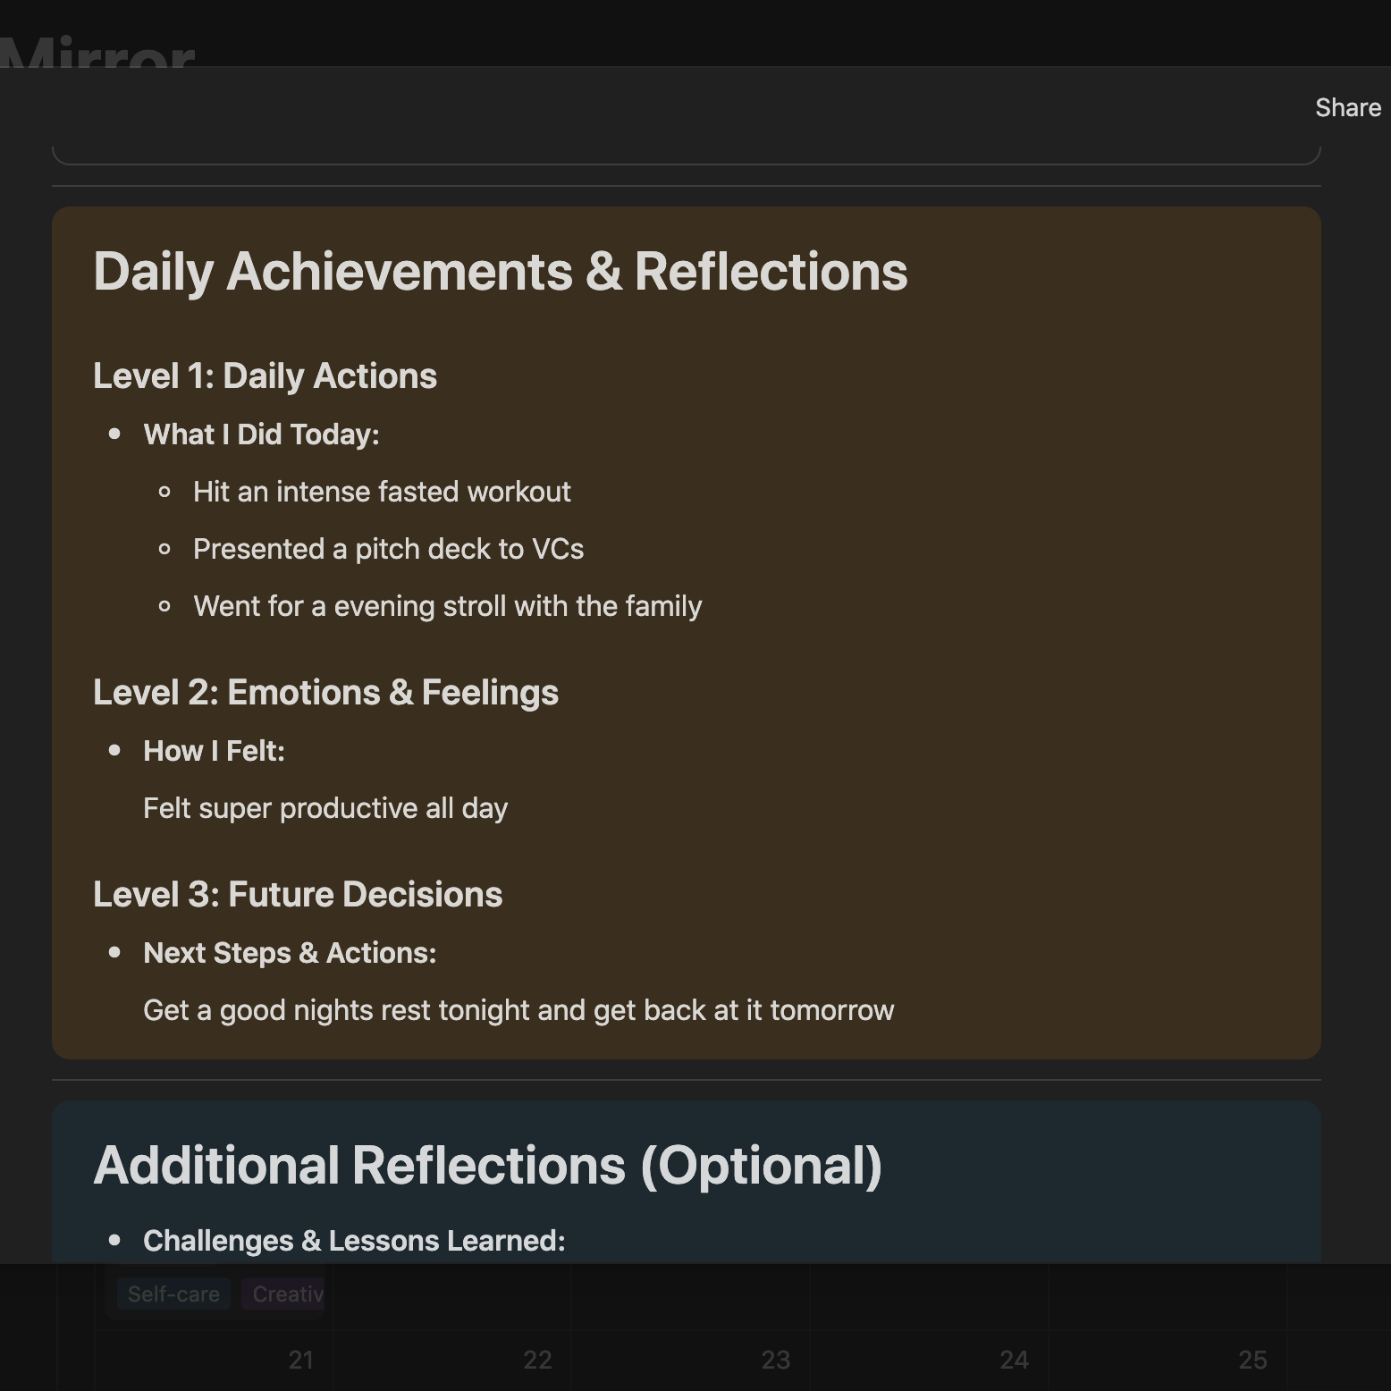Click the Challenges & Lessons Learned bullet
Viewport: 1391px width, 1391px height.
pos(354,1241)
